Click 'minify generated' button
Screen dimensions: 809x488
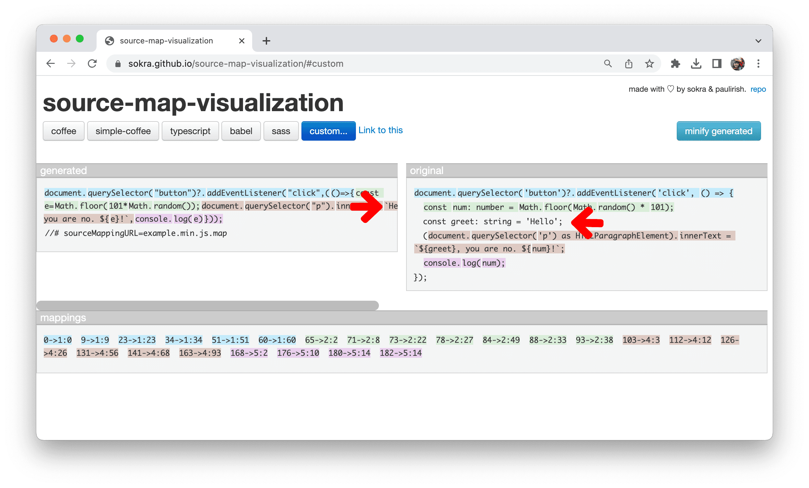coord(718,131)
